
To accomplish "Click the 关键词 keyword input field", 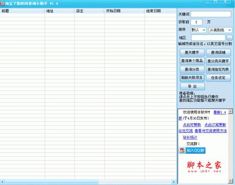I will coord(211,14).
